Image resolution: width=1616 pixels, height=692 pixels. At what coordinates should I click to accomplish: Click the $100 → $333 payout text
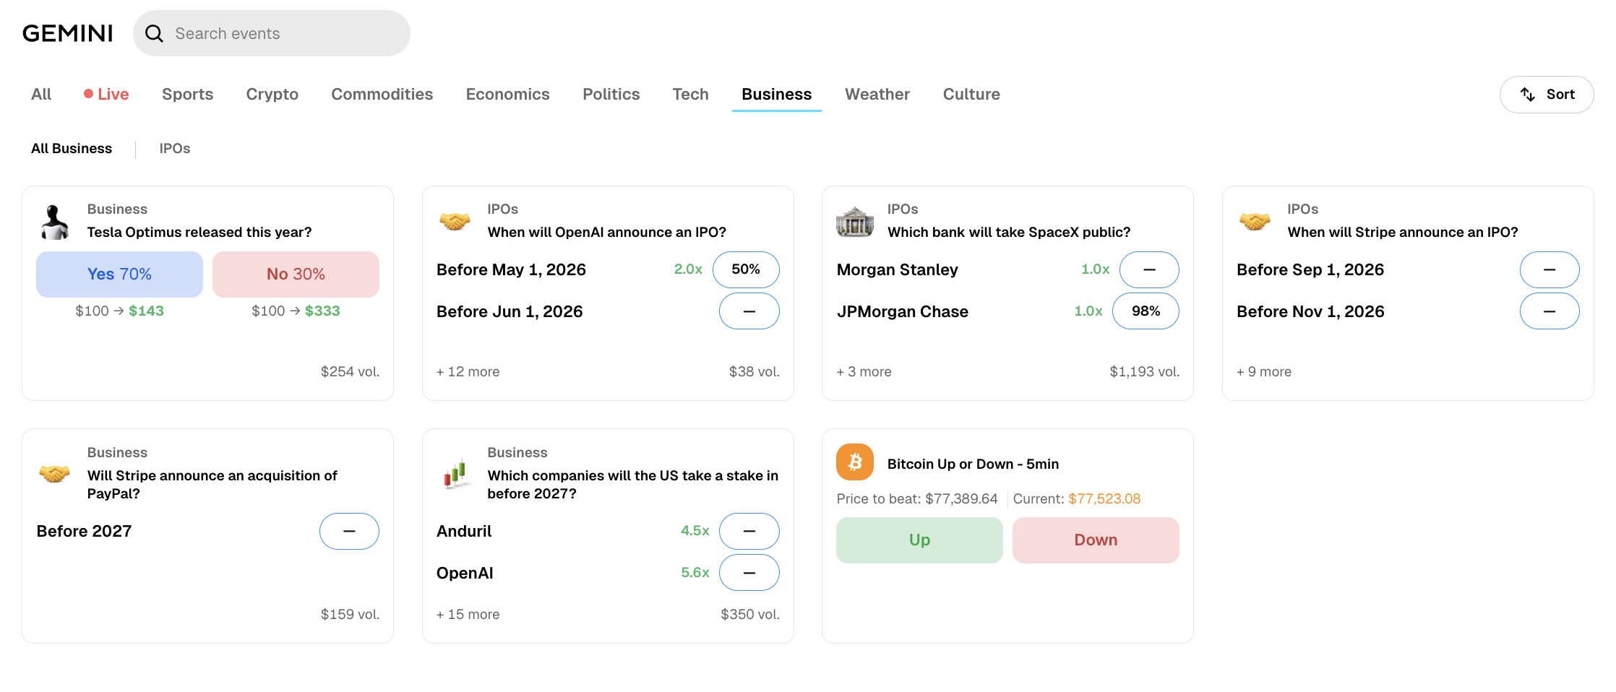[x=296, y=311]
